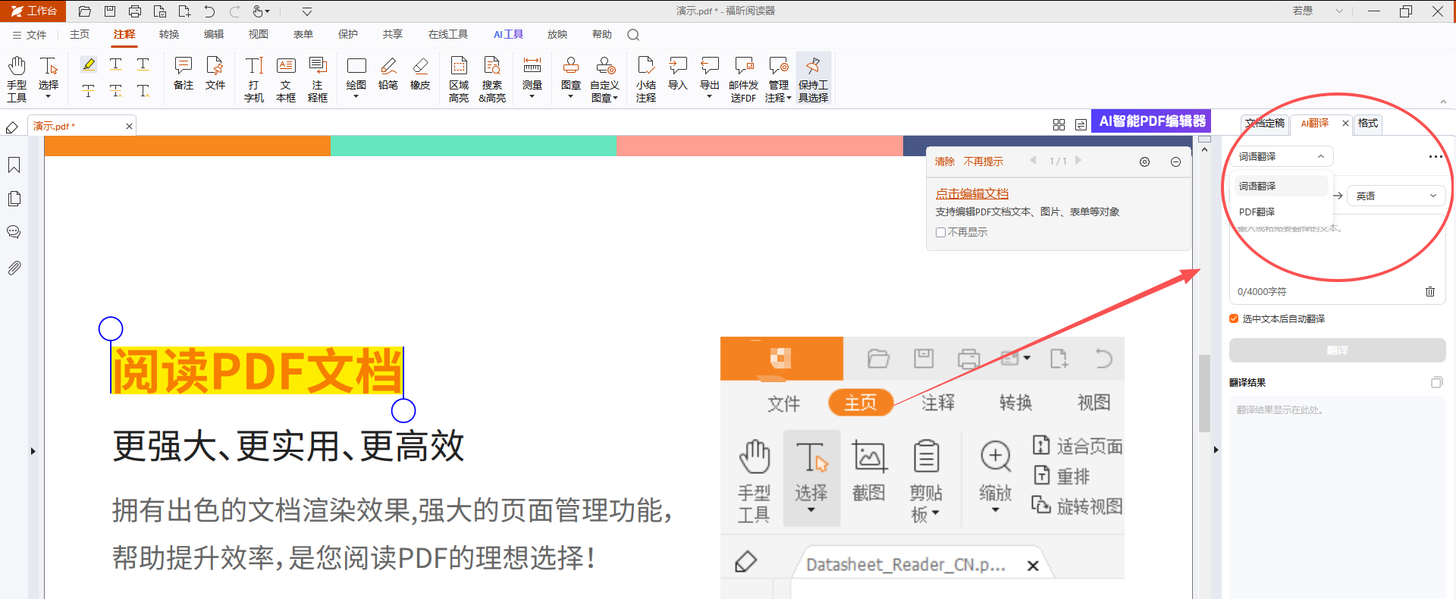Switch to the 编辑 ribbon tab
The image size is (1456, 599).
coord(214,35)
